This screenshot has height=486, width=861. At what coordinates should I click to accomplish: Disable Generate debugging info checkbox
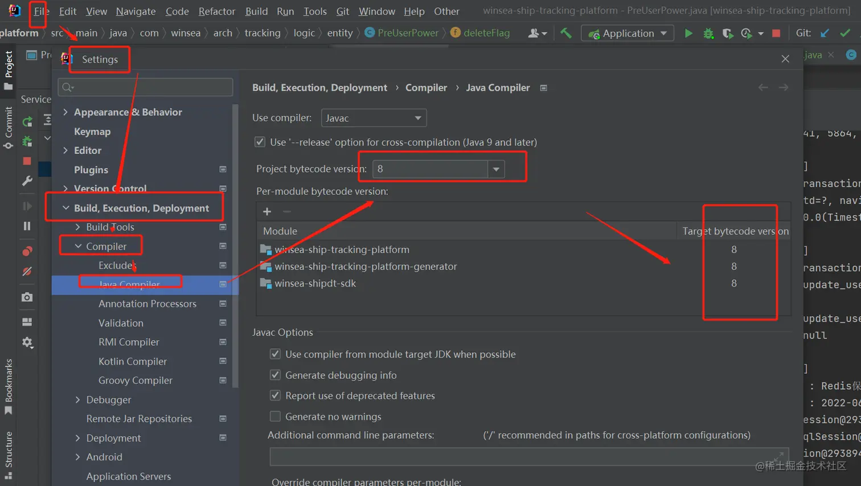(x=275, y=375)
